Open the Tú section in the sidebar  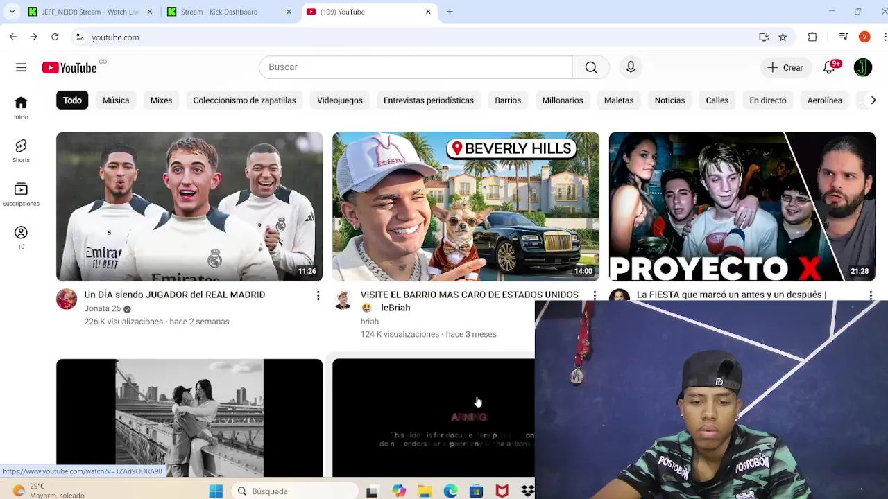click(21, 237)
